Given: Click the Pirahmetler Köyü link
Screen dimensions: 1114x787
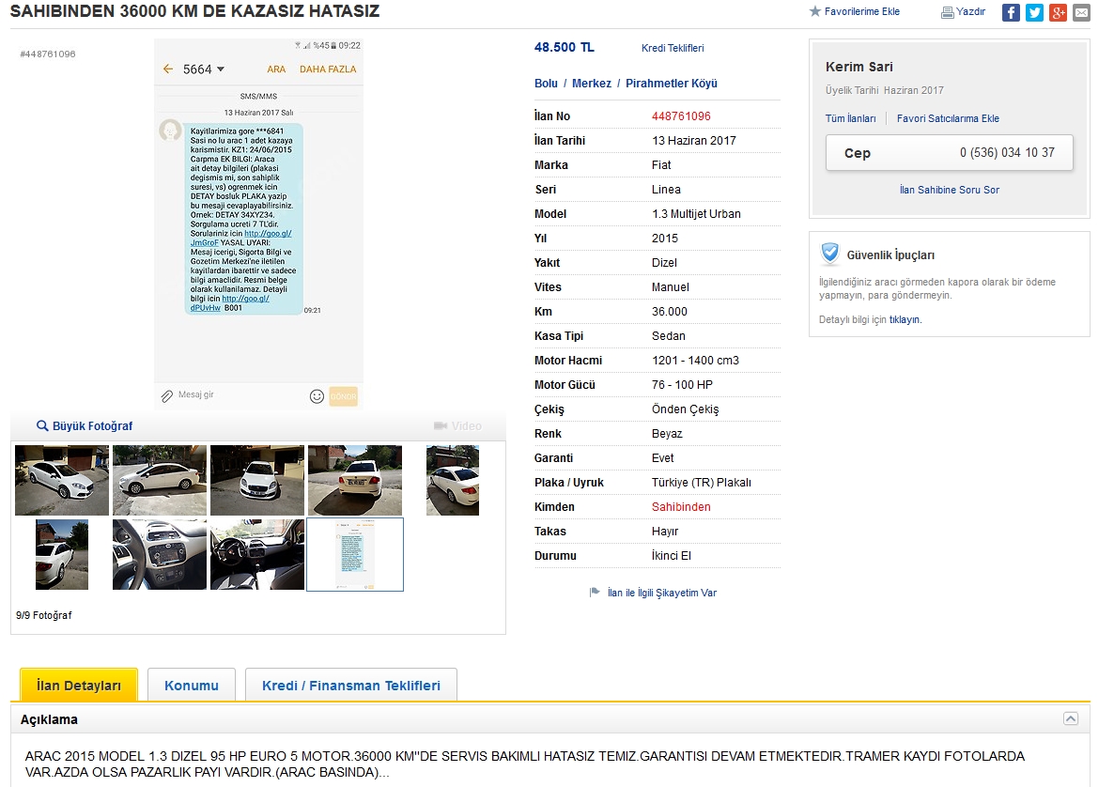Looking at the screenshot, I should [672, 83].
